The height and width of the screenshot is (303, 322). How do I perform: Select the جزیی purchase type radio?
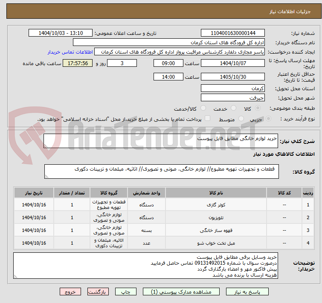point(268,119)
